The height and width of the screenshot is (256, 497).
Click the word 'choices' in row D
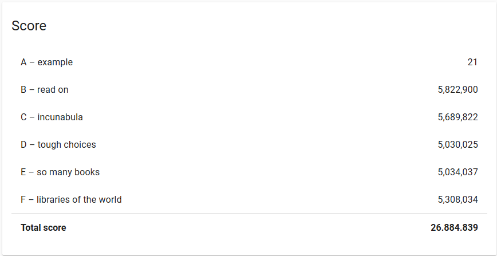tap(80, 145)
